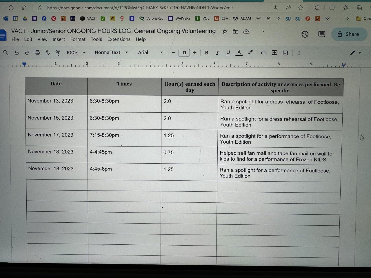Move document to a folder
Screen dimensions: 371x278
(x=235, y=31)
